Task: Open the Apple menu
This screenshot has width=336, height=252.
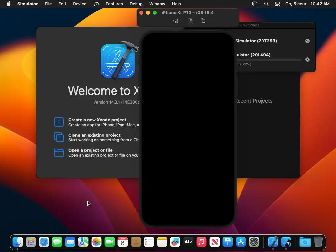Action: [9, 4]
